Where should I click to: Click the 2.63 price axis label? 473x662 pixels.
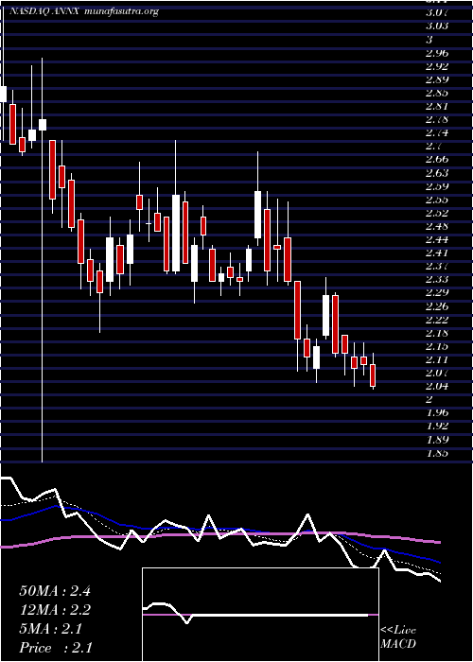pos(438,173)
